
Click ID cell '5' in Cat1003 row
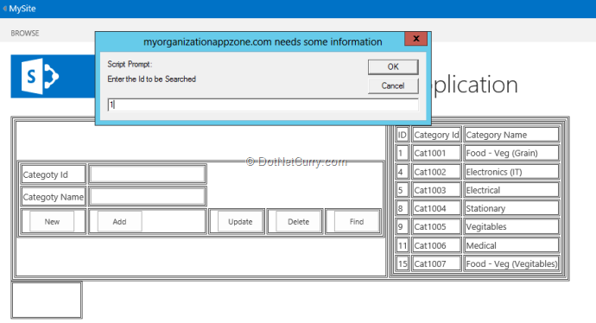(403, 190)
